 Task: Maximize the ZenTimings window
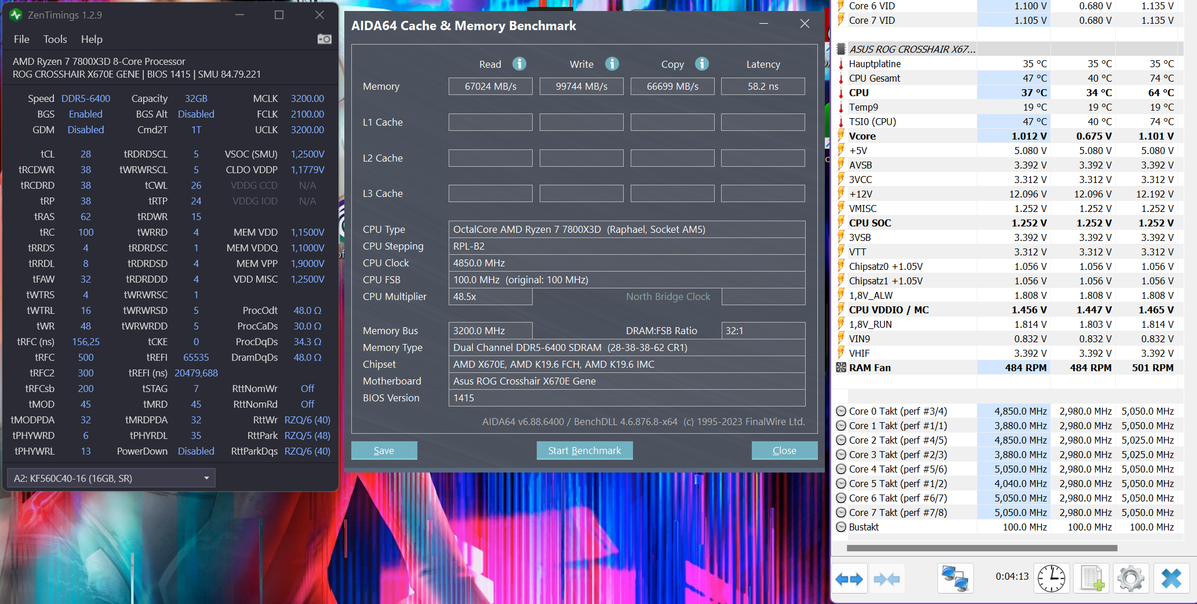coord(279,15)
